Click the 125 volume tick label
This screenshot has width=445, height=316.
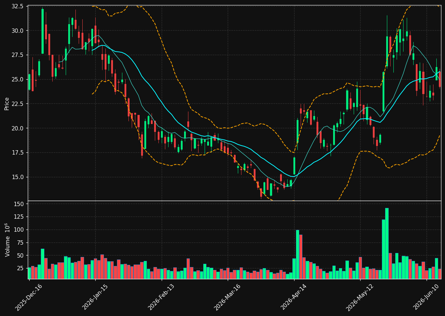click(x=20, y=217)
